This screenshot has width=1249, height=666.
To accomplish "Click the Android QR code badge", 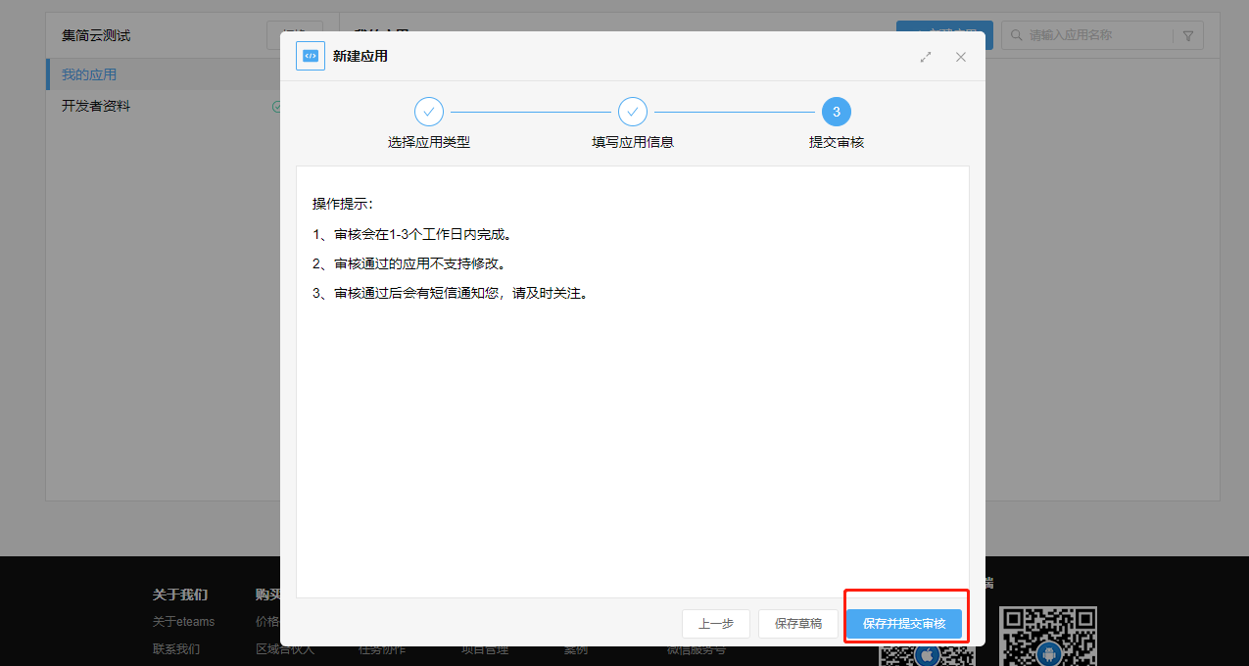I will pos(1048,653).
